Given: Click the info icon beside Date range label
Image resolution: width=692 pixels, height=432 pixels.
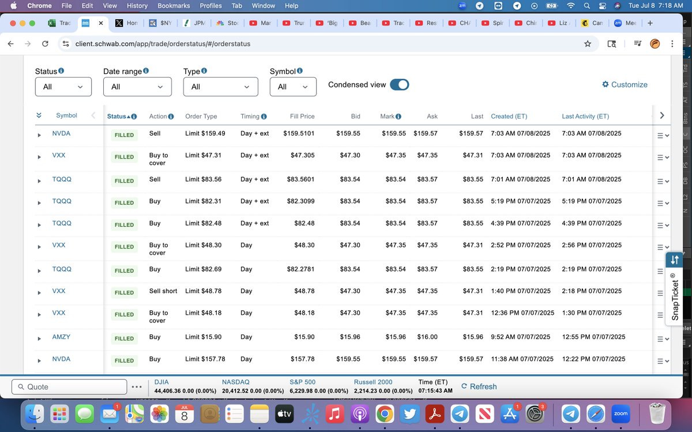Looking at the screenshot, I should (x=146, y=70).
